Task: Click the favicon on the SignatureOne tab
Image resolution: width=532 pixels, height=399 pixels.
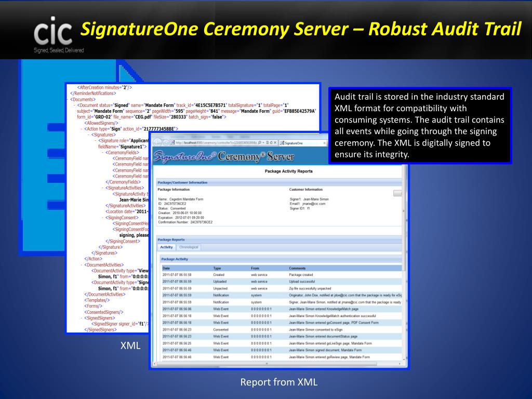Action: tap(282, 143)
